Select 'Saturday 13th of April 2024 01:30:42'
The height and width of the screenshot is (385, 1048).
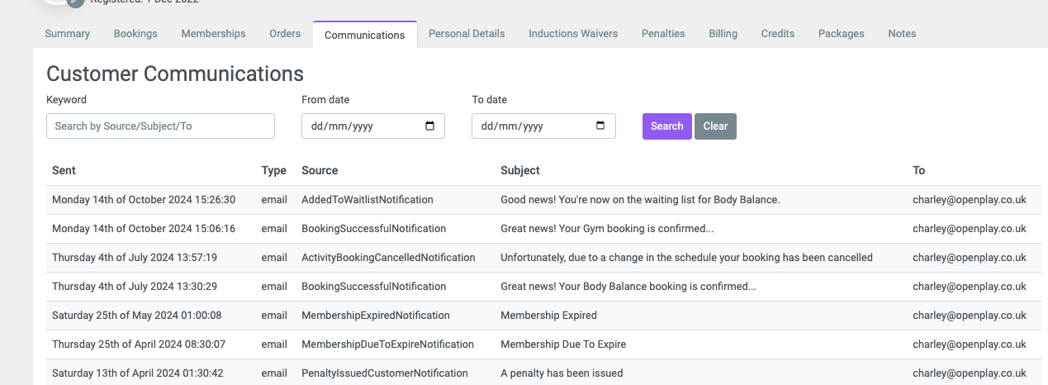click(138, 373)
